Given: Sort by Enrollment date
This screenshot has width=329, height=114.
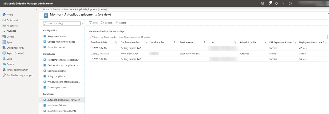Looking at the screenshot, I should click(116, 42).
